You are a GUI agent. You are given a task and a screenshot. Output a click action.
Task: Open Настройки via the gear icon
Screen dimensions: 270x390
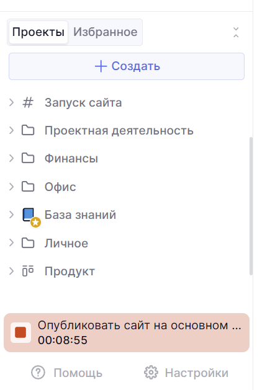coord(151,373)
